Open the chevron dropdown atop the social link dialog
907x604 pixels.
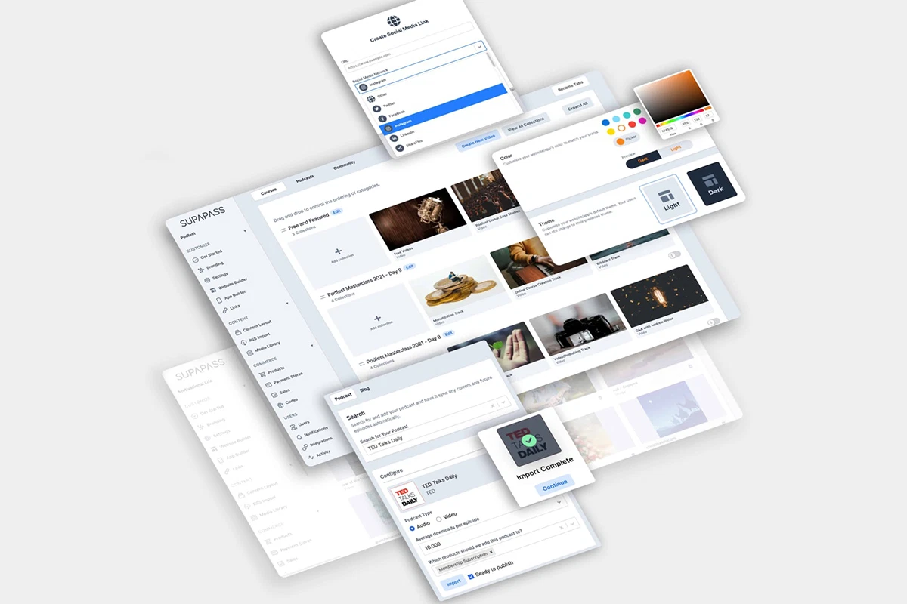click(x=479, y=48)
